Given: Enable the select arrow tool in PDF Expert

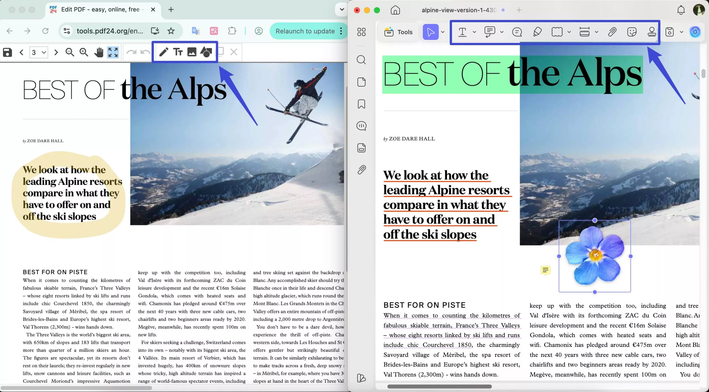Looking at the screenshot, I should pyautogui.click(x=431, y=32).
